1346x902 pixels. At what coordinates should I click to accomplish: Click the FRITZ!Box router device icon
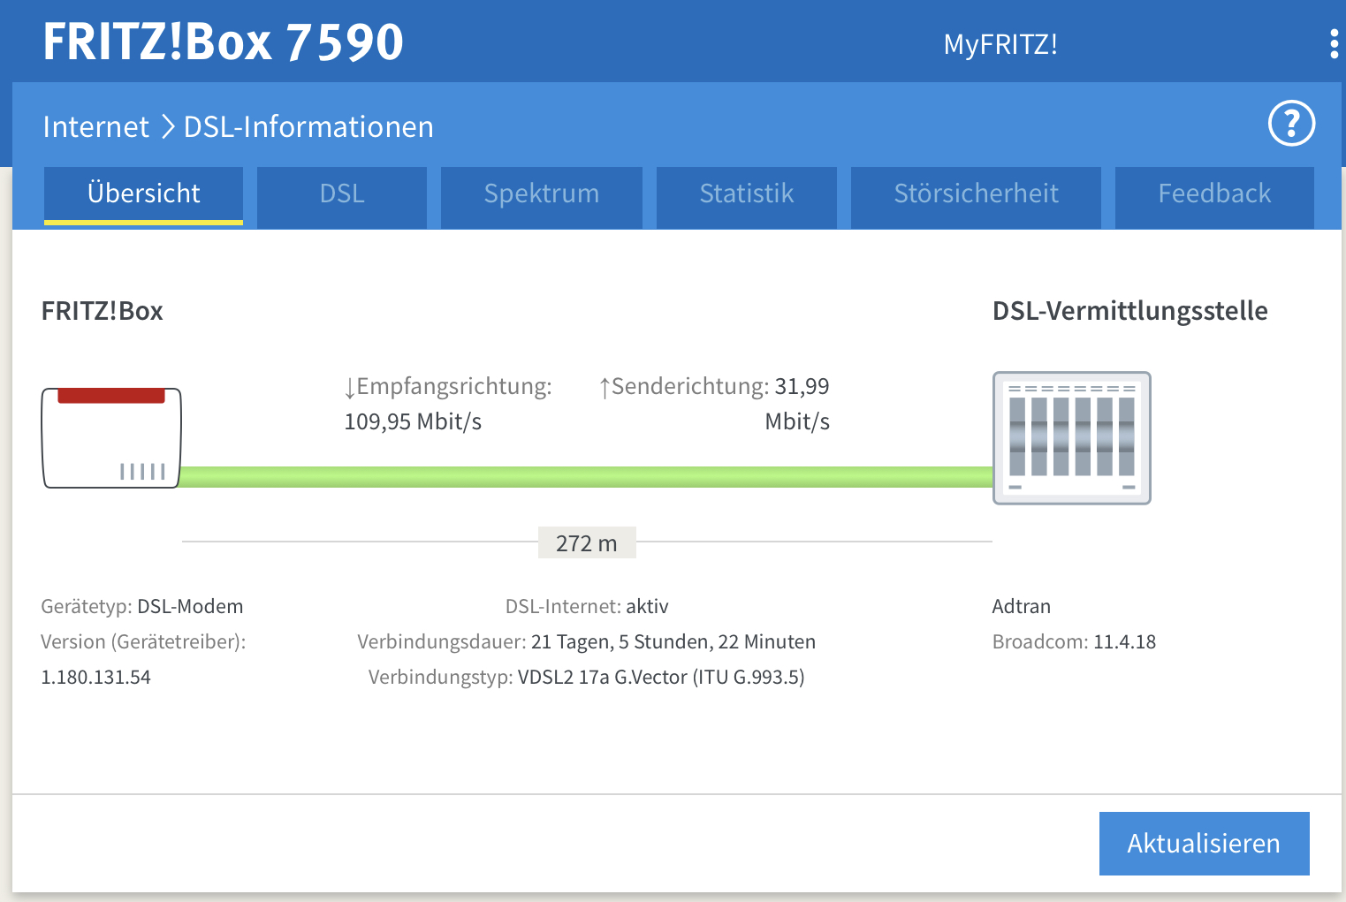pyautogui.click(x=111, y=438)
